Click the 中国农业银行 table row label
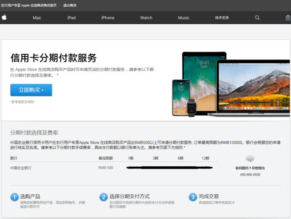The height and width of the screenshot is (219, 291). click(21, 168)
